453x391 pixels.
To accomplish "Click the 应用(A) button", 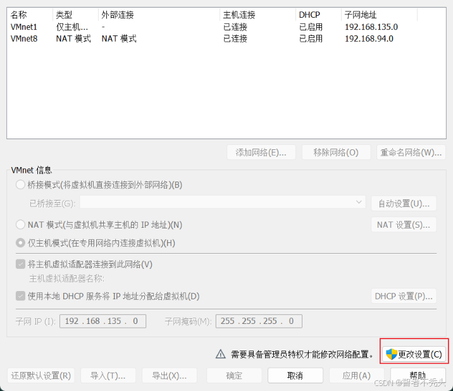I will (356, 375).
